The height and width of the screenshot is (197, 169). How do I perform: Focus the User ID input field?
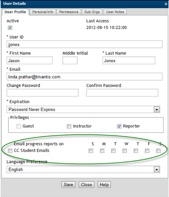pyautogui.click(x=84, y=44)
